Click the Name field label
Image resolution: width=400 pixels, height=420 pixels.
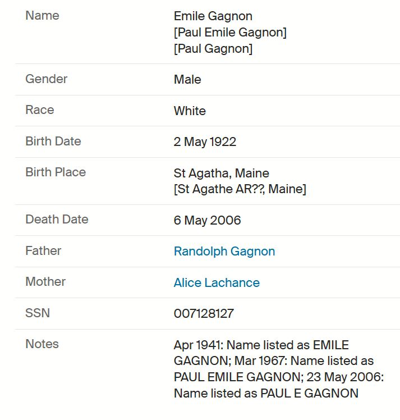(42, 16)
